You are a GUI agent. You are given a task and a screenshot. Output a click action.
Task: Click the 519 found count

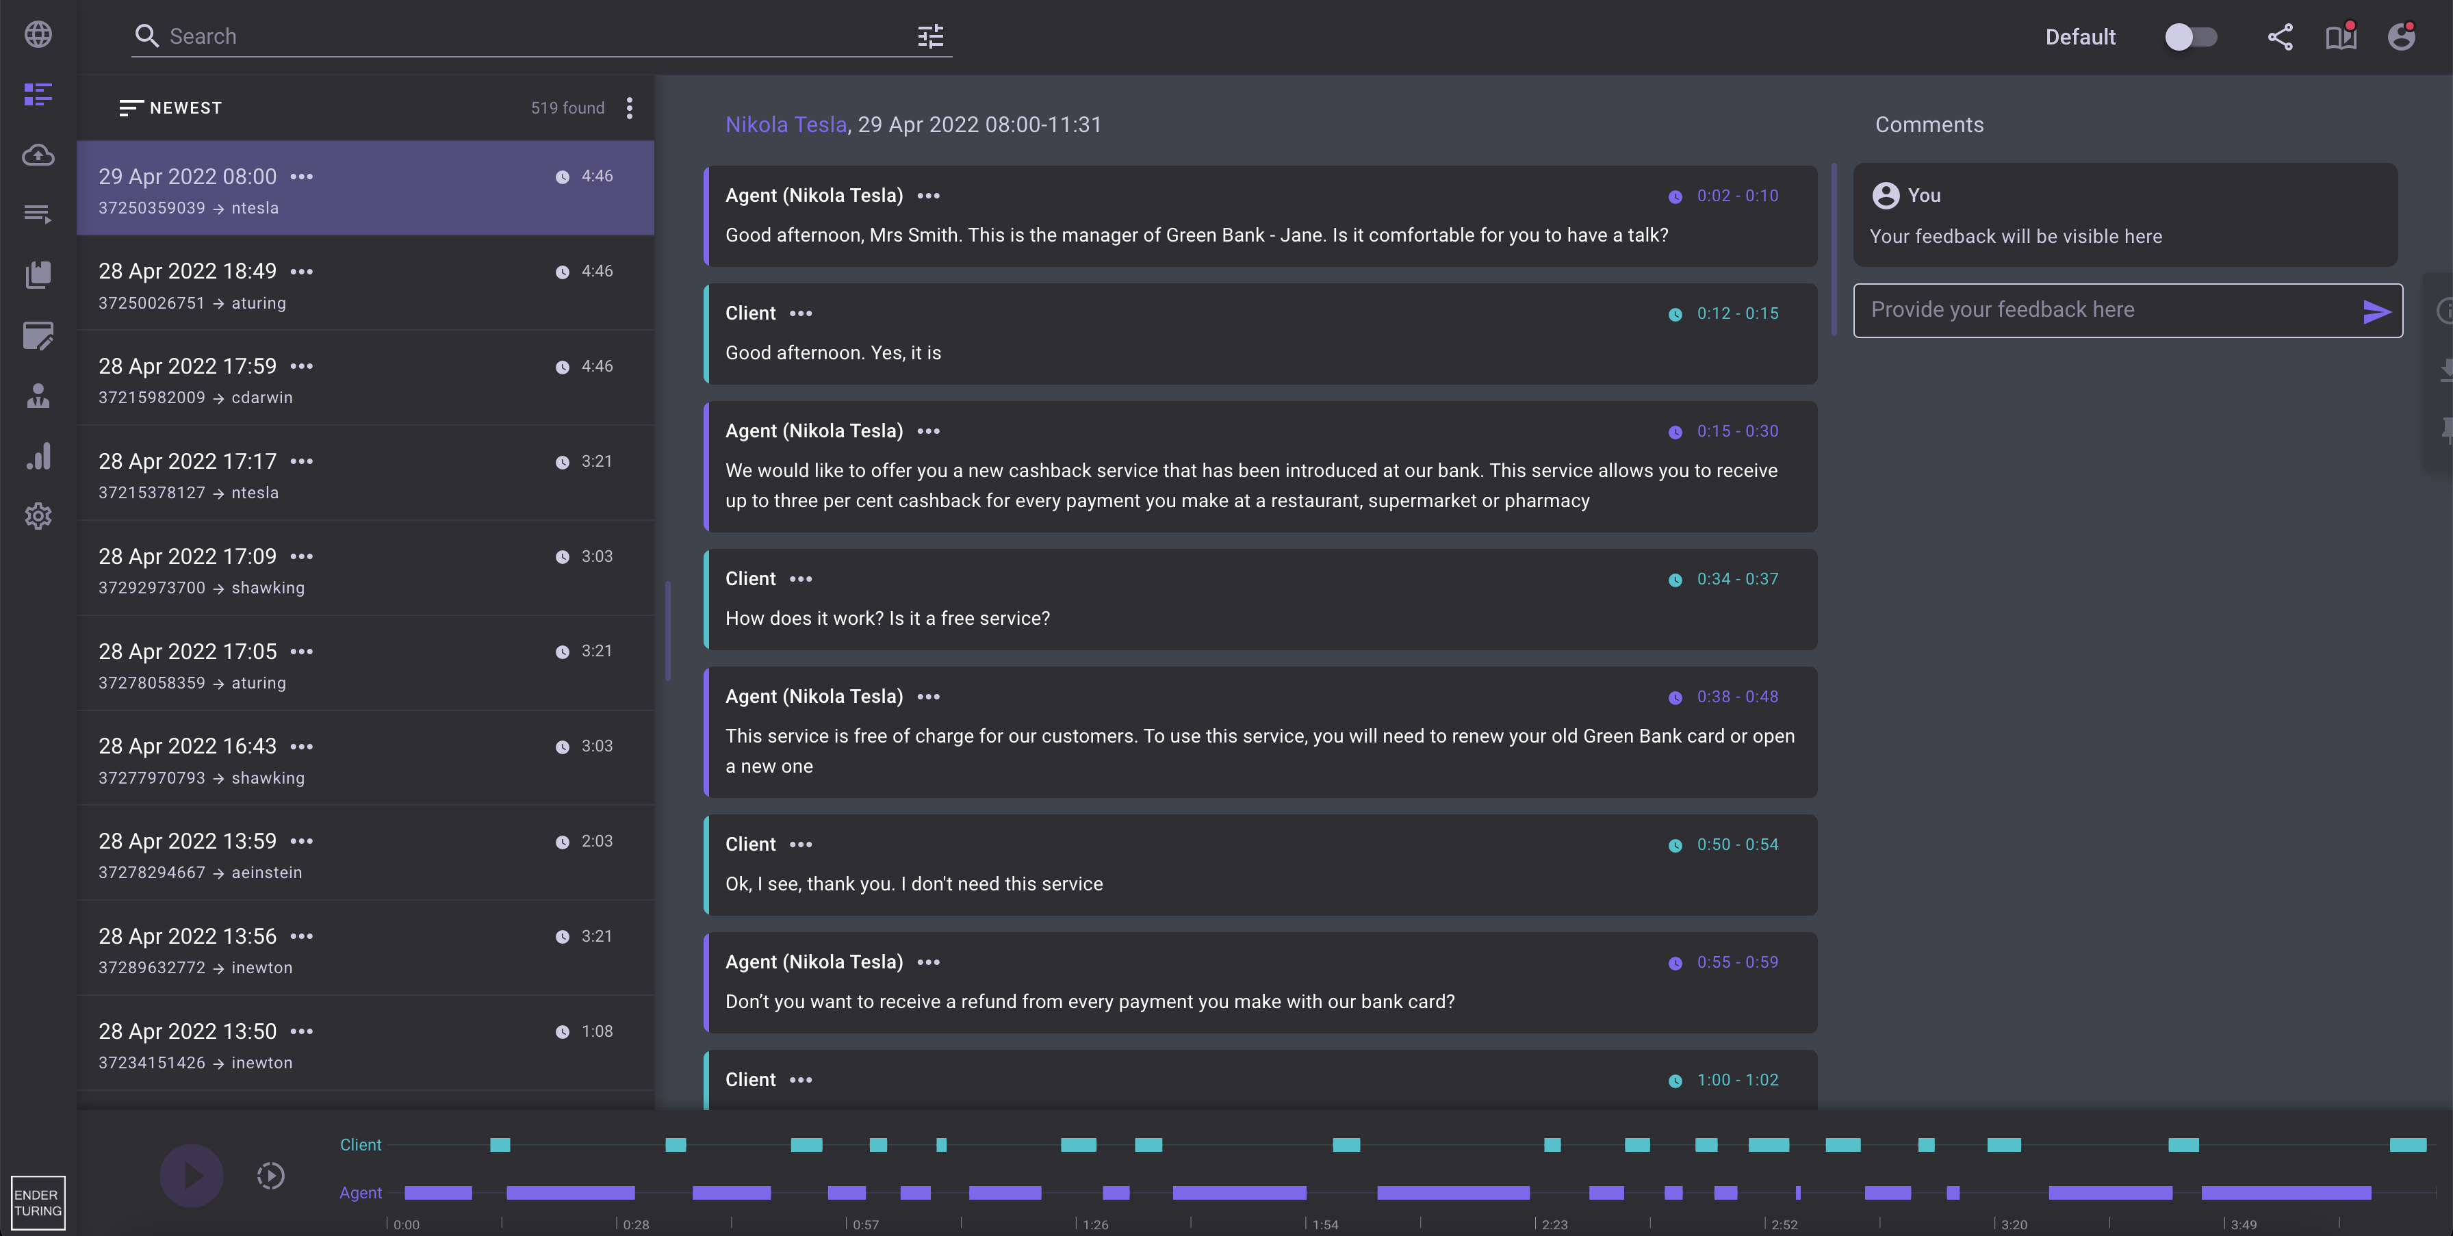tap(567, 107)
